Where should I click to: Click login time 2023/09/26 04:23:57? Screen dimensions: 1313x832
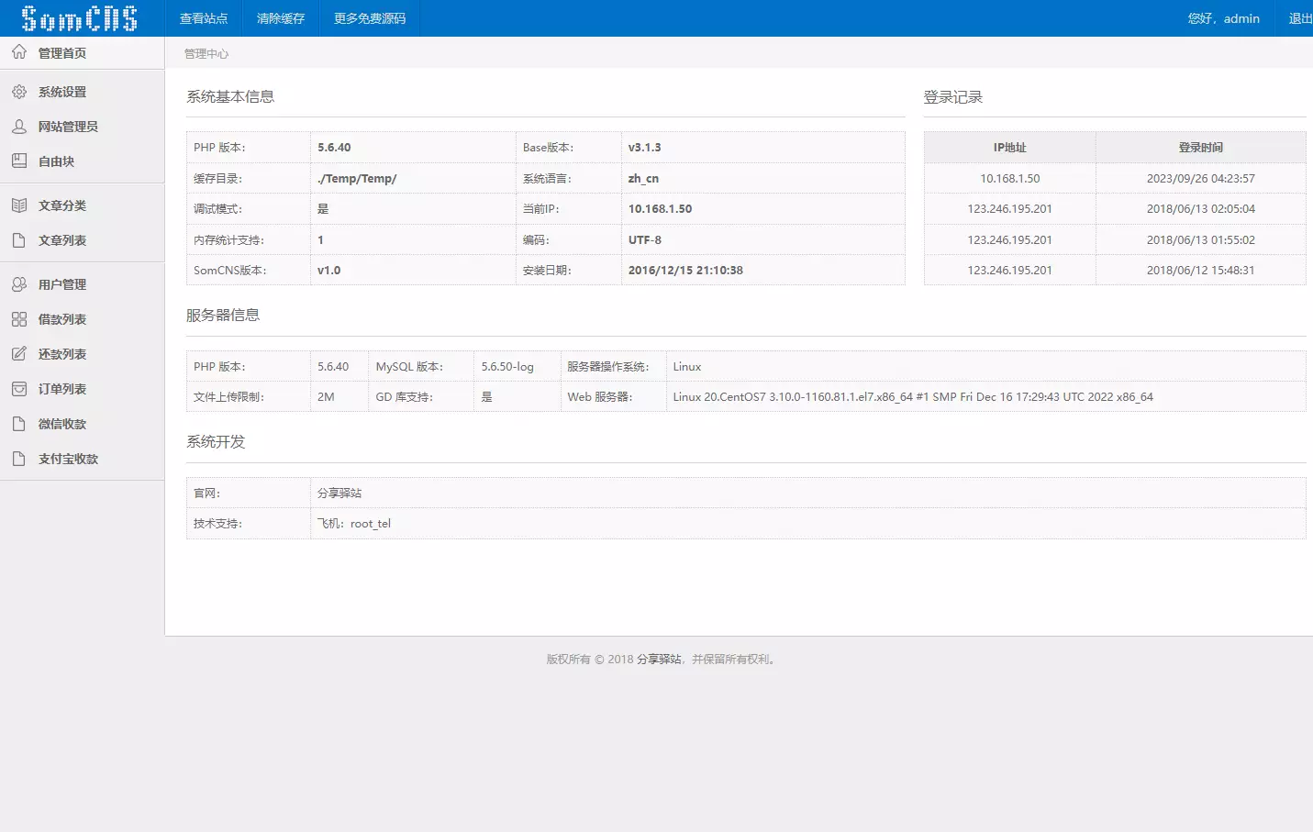point(1200,179)
